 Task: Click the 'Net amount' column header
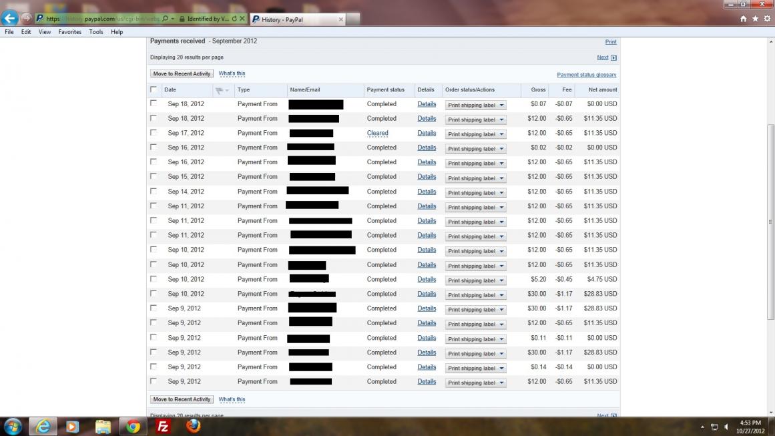[x=603, y=90]
